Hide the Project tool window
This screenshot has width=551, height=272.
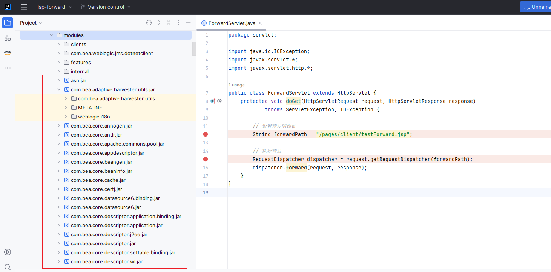click(188, 23)
